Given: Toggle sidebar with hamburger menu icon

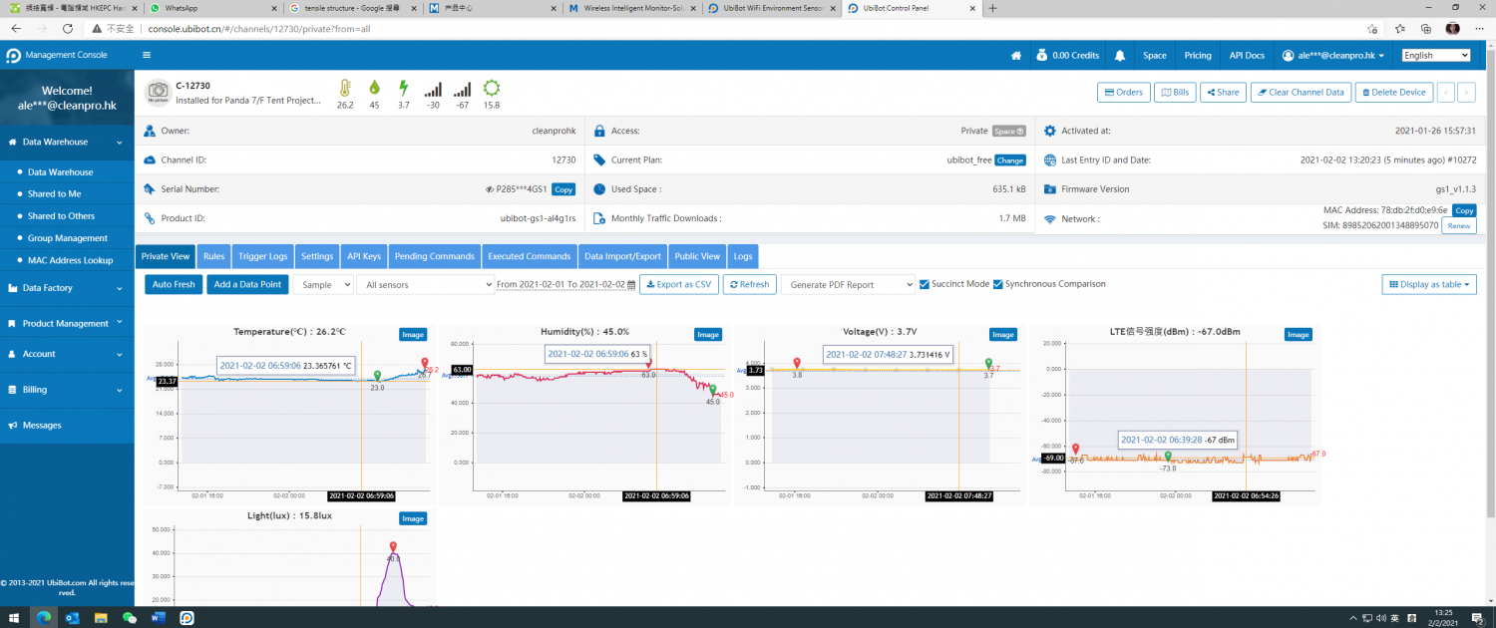Looking at the screenshot, I should click(147, 55).
